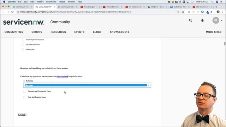The width and height of the screenshot is (226, 127).
Task: Open the Apple menu
Action: 4,2
